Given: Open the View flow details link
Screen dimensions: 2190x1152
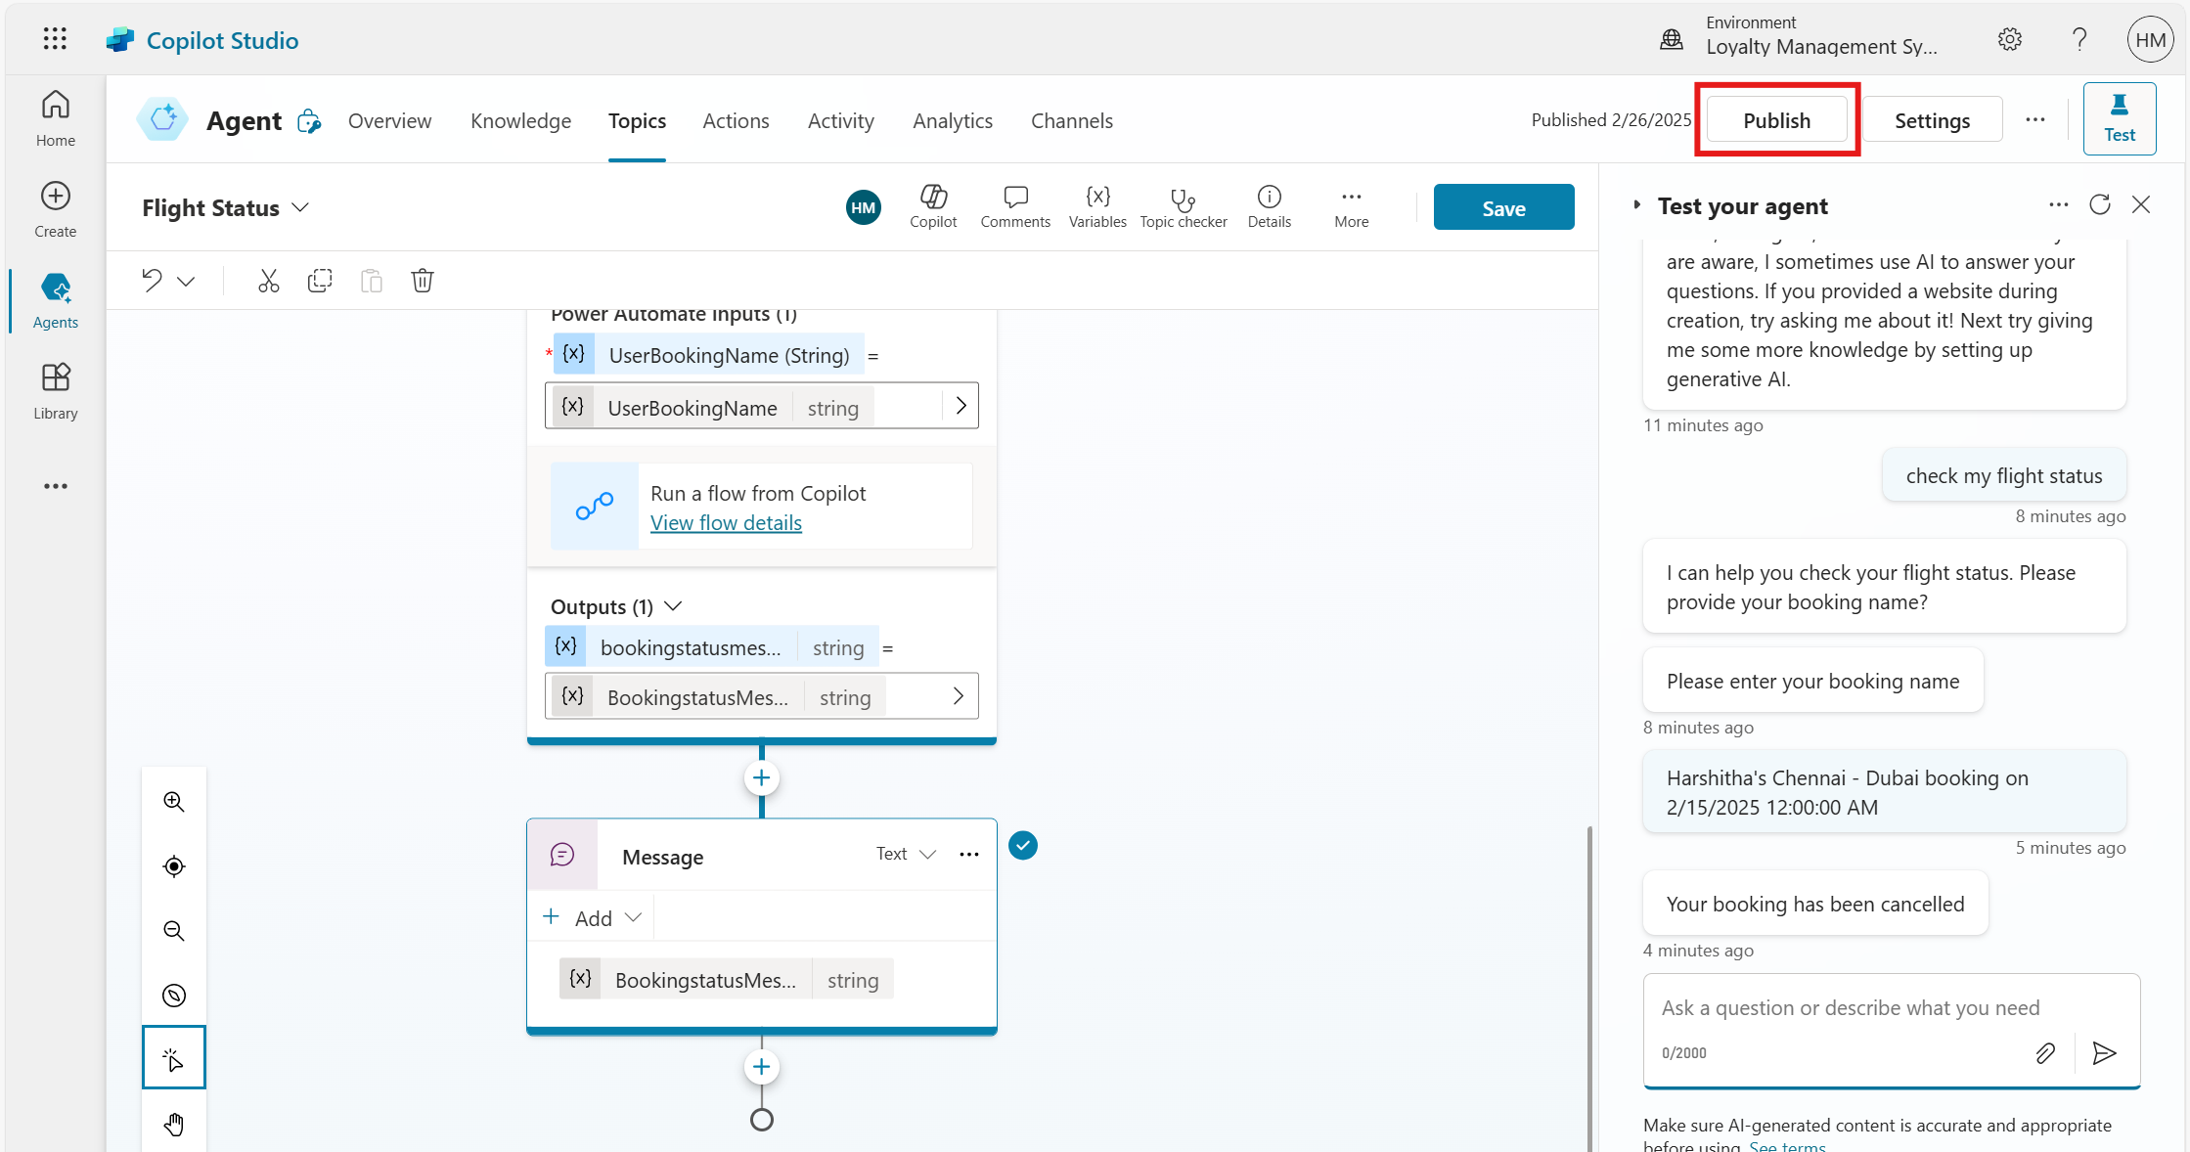Looking at the screenshot, I should 726,523.
